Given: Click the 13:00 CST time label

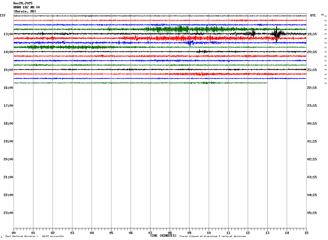Looking at the screenshot, I should [x=8, y=34].
